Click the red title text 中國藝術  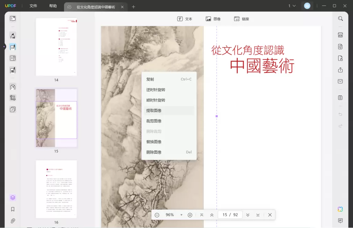coord(262,66)
